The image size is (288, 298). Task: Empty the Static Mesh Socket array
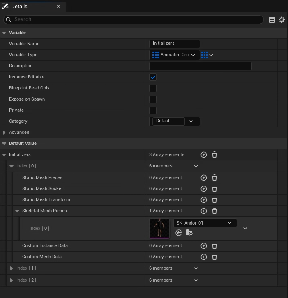[x=214, y=189]
